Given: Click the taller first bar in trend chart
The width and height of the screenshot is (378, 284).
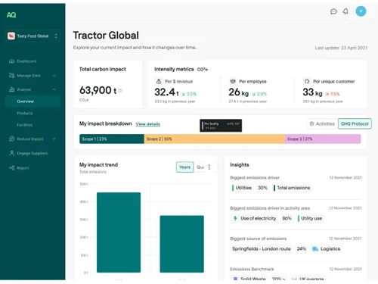Looking at the screenshot, I should click(119, 233).
